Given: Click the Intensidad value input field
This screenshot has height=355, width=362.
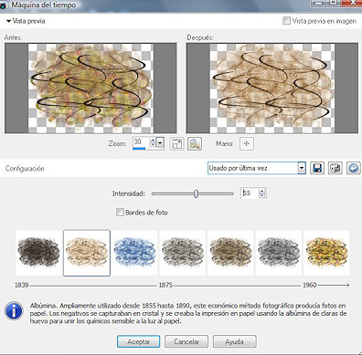Looking at the screenshot, I should tap(250, 193).
